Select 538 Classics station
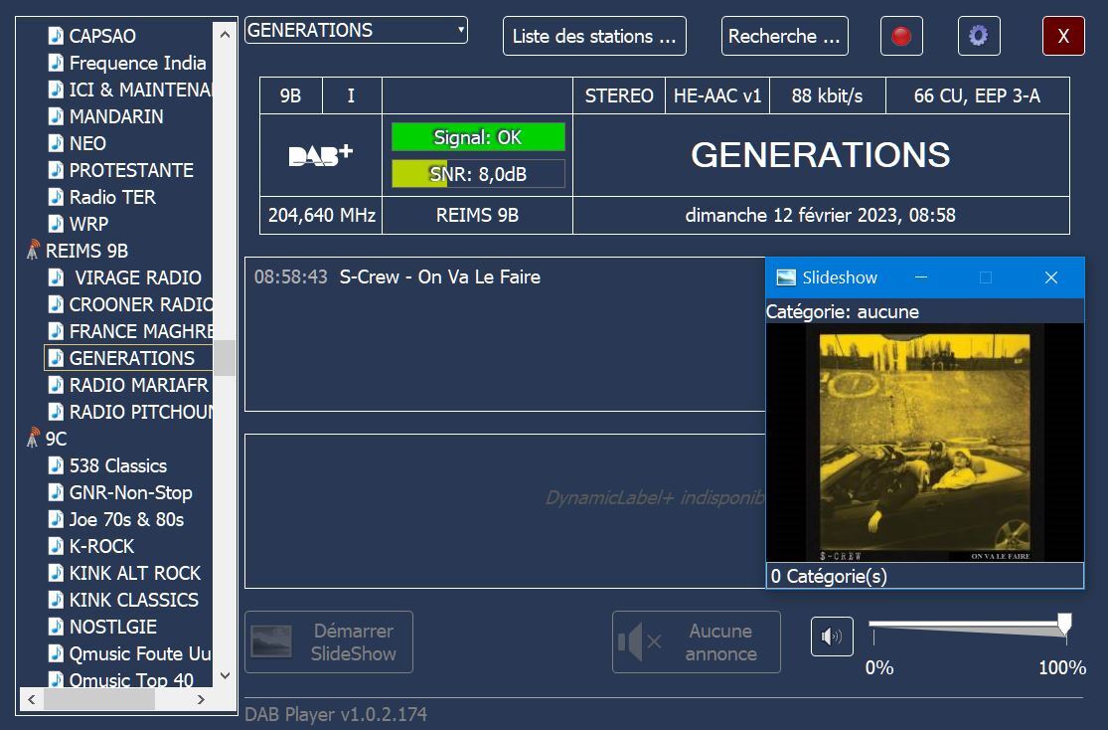The width and height of the screenshot is (1108, 730). (x=118, y=465)
